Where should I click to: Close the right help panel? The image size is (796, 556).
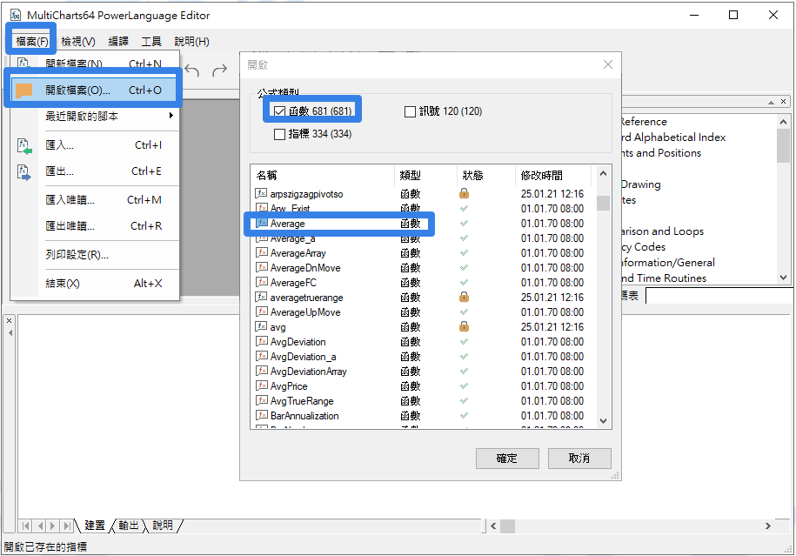coord(783,102)
